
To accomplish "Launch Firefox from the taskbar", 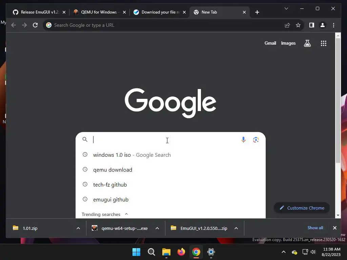I will [x=181, y=252].
